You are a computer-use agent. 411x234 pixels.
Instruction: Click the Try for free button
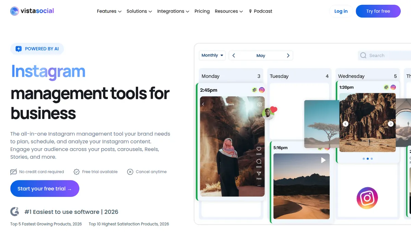[378, 11]
